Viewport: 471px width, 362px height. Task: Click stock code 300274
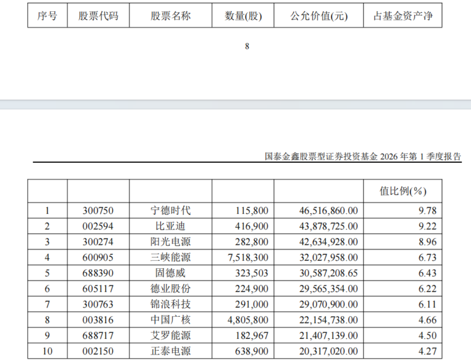98,242
